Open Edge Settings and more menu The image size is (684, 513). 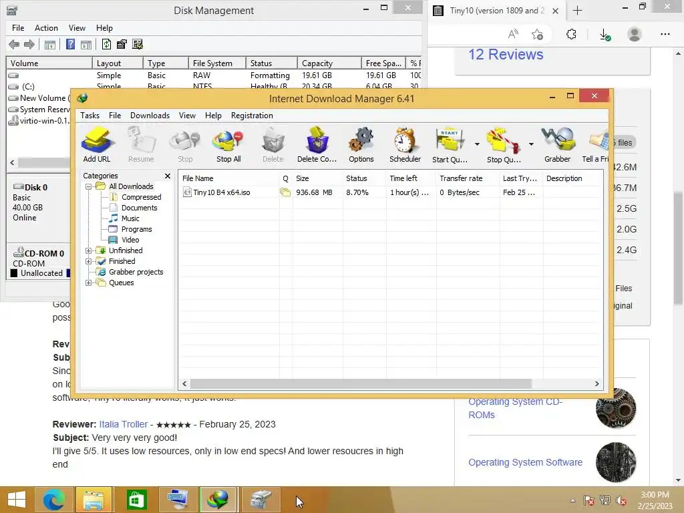coord(665,34)
